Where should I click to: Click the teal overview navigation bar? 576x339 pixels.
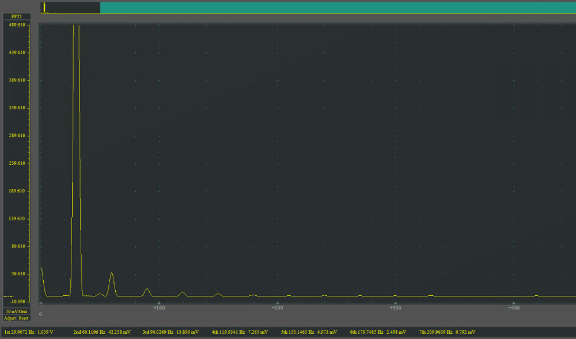(337, 7)
